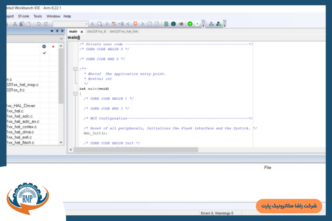Open the quick search dropdown in toolbar
332x221 pixels.
coord(86,24)
